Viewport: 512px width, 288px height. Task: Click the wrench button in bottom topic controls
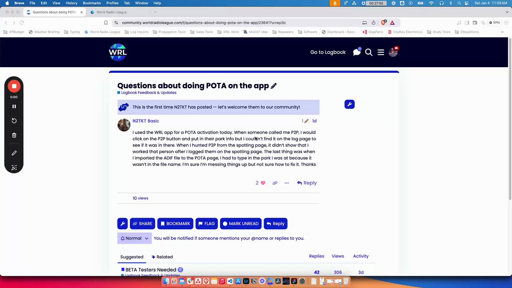pos(122,224)
